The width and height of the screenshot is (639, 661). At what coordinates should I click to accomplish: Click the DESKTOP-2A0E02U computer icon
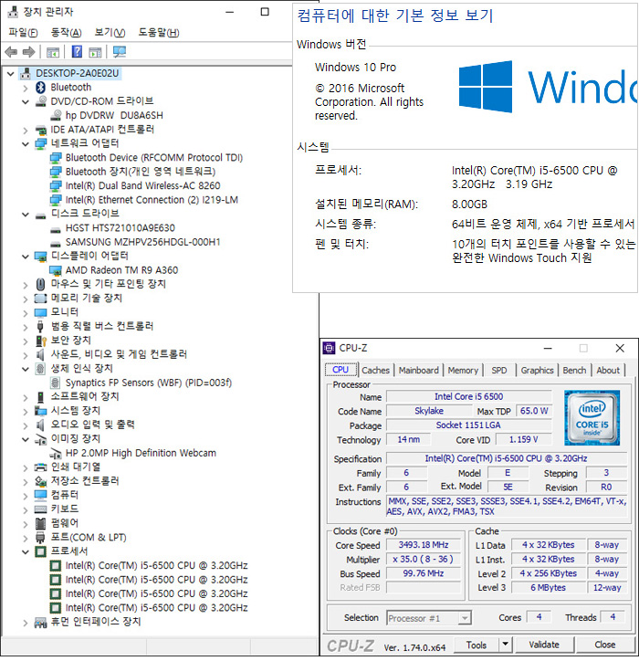pos(26,73)
